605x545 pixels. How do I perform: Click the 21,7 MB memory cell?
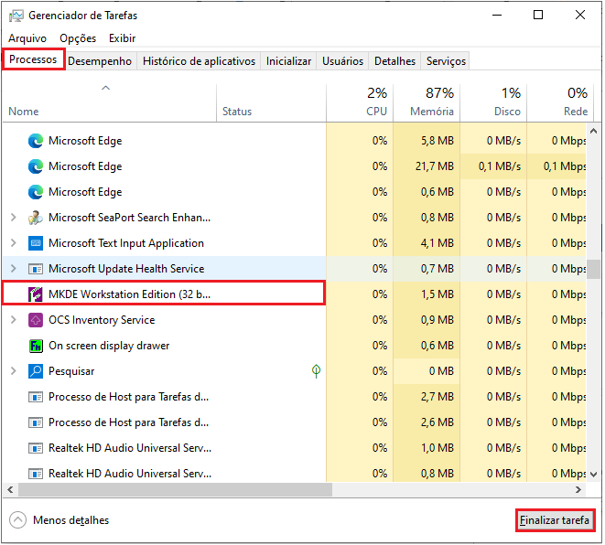pyautogui.click(x=427, y=166)
